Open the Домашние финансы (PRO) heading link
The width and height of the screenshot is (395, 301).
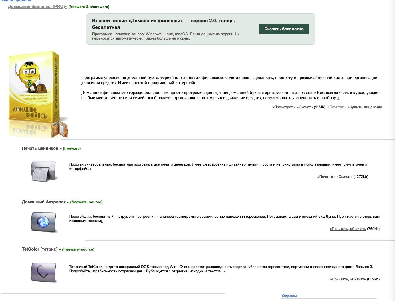(37, 7)
